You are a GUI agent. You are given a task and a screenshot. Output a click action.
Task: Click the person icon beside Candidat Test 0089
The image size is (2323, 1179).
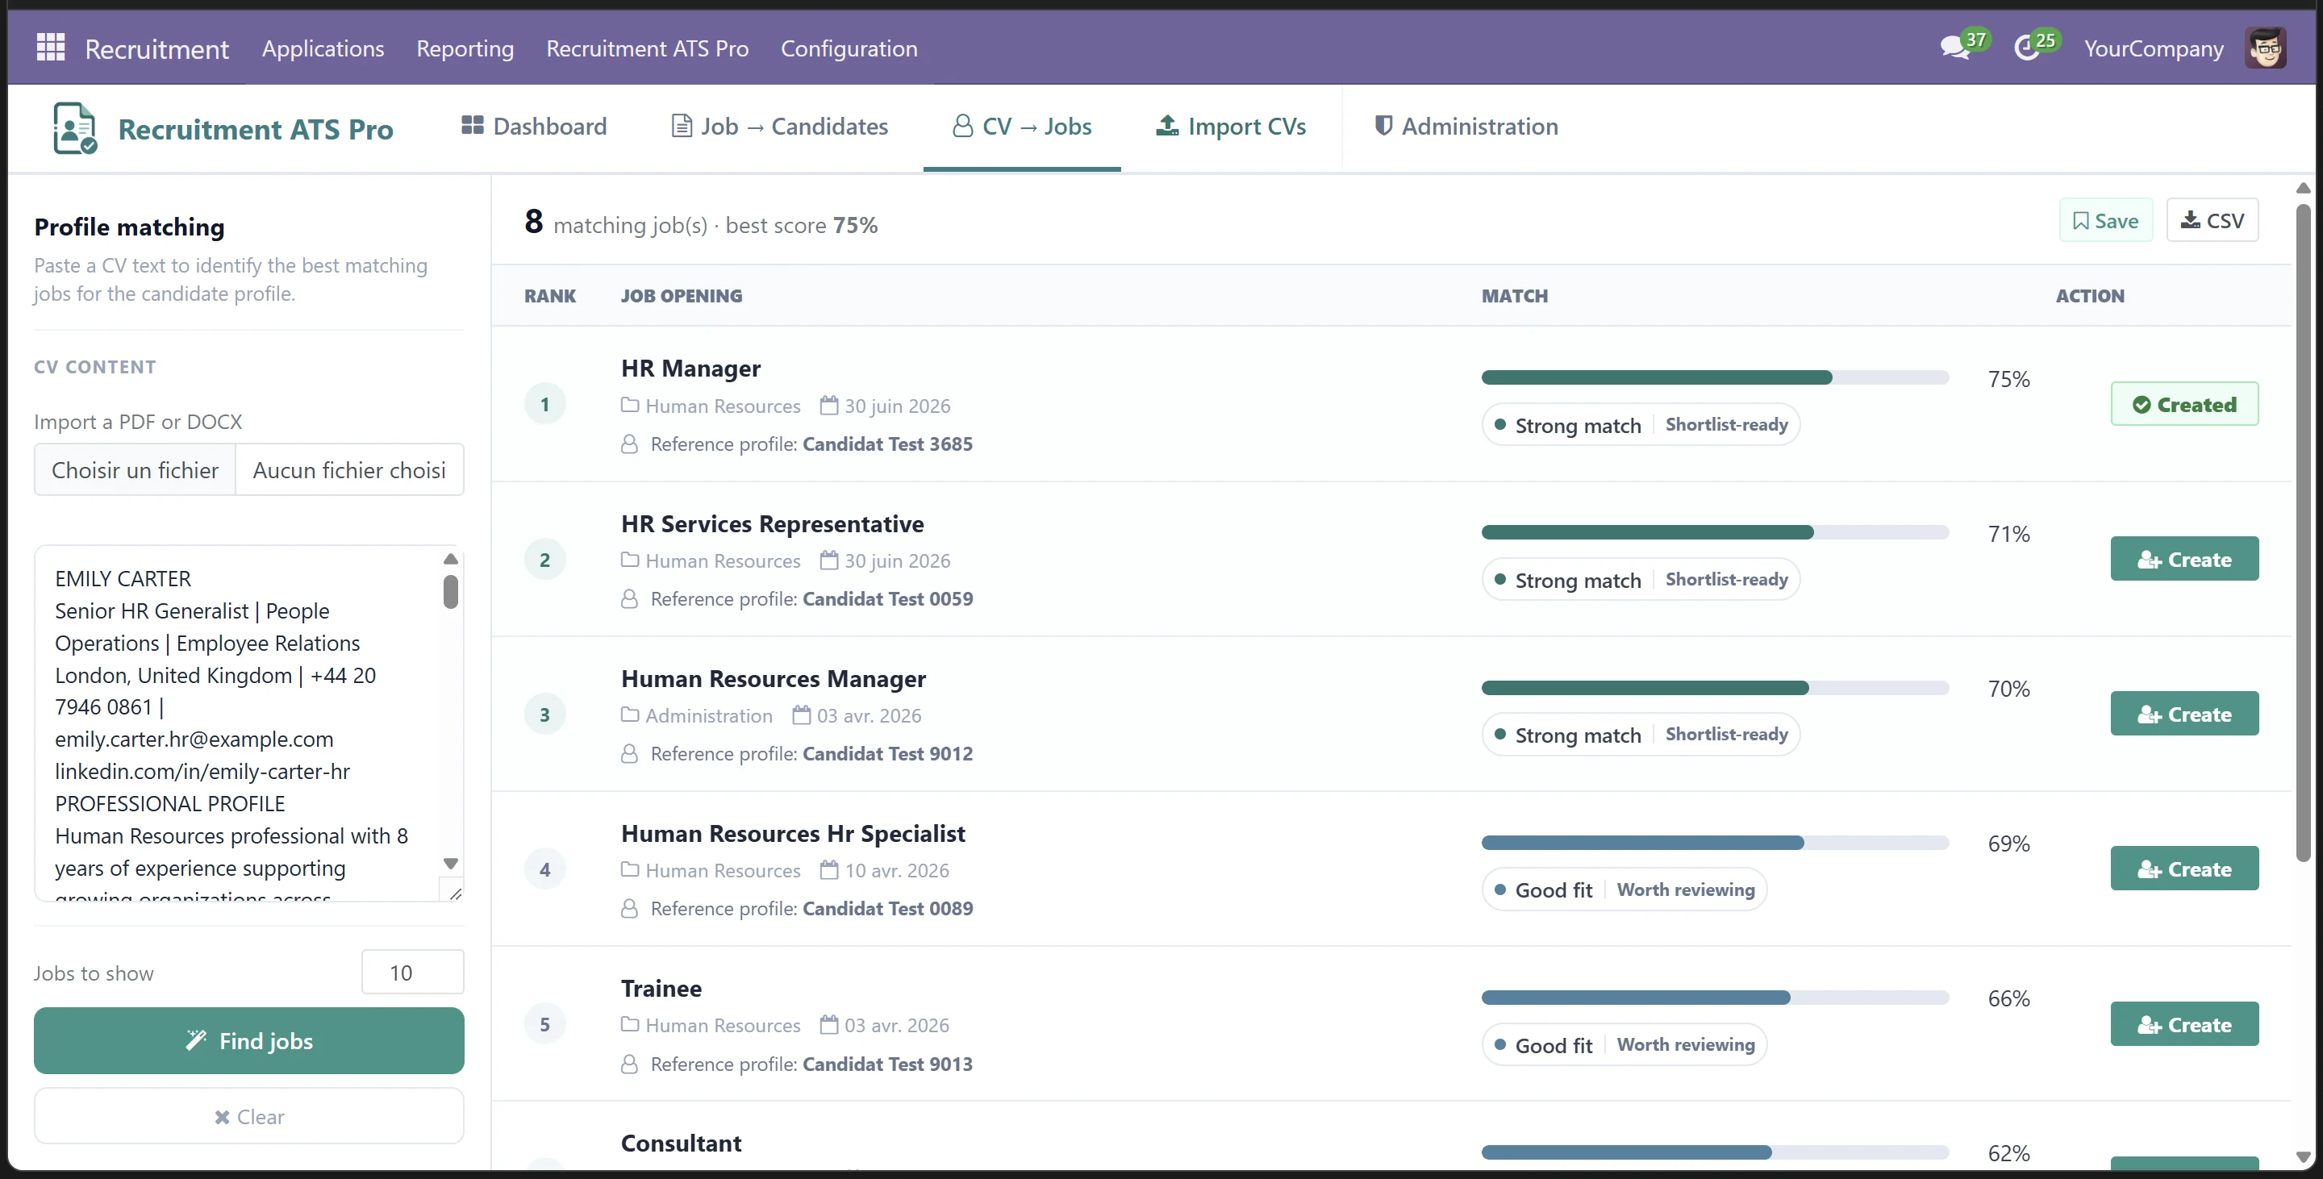pyautogui.click(x=629, y=910)
